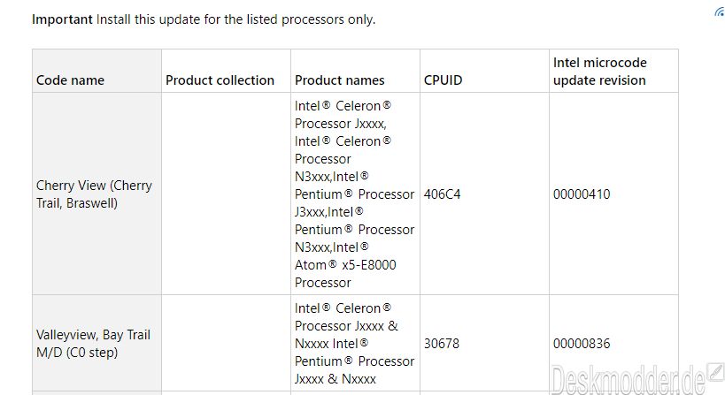725x395 pixels.
Task: Click microcode revision 00000836
Action: pyautogui.click(x=582, y=344)
